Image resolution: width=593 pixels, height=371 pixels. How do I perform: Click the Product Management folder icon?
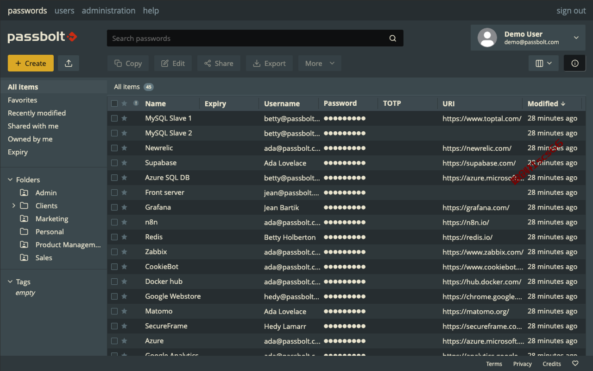click(24, 244)
